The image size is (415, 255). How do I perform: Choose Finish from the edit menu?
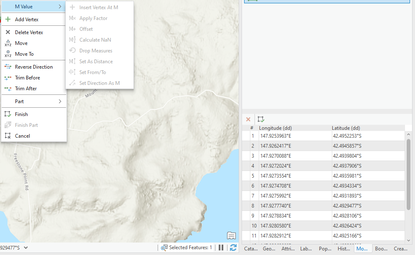(x=21, y=114)
